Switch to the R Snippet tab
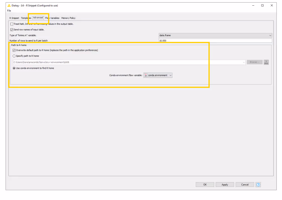This screenshot has height=200, width=282. point(14,18)
